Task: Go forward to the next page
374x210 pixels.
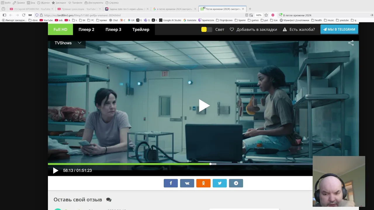Action: [x=17, y=15]
